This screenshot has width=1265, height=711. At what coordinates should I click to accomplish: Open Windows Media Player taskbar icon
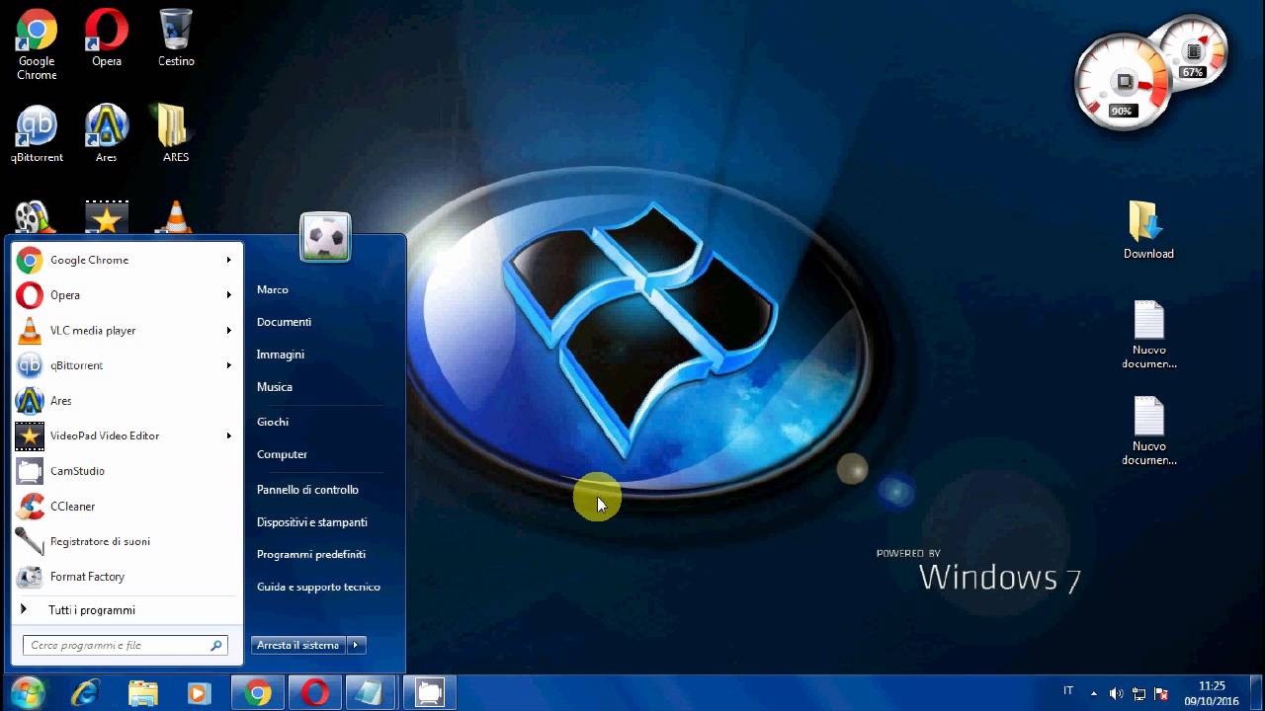coord(199,692)
